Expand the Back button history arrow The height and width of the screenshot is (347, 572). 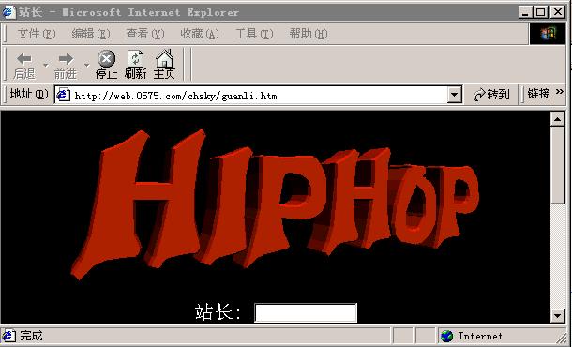46,65
